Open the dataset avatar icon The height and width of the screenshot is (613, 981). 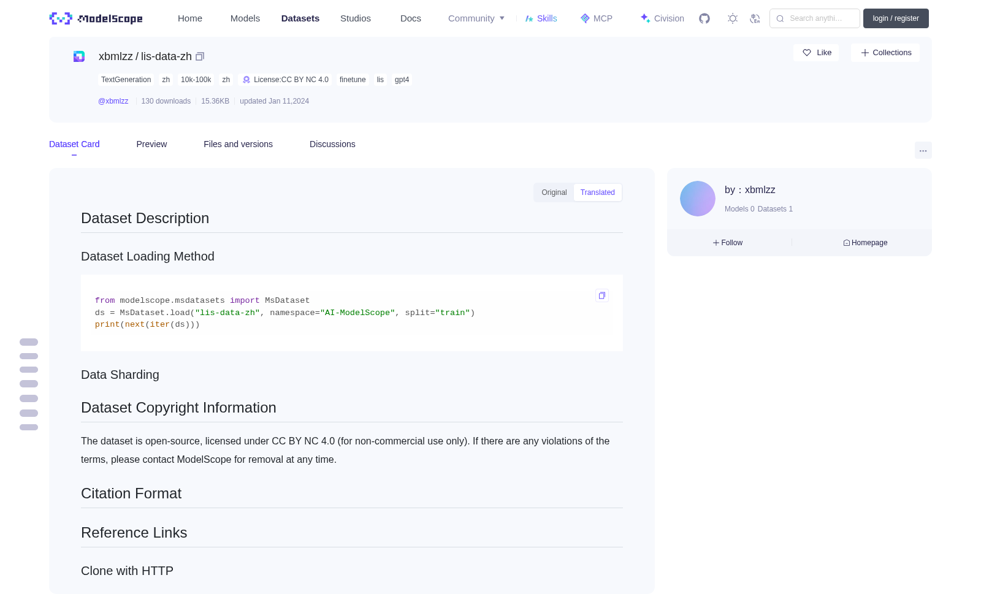coord(79,56)
